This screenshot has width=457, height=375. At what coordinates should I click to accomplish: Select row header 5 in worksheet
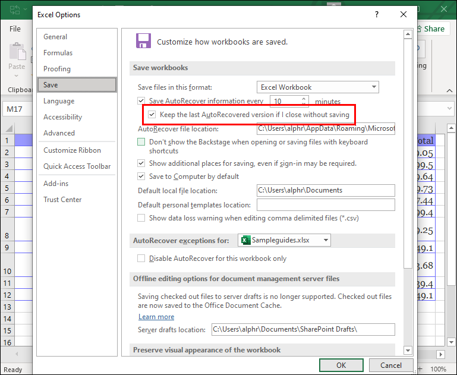pyautogui.click(x=7, y=188)
